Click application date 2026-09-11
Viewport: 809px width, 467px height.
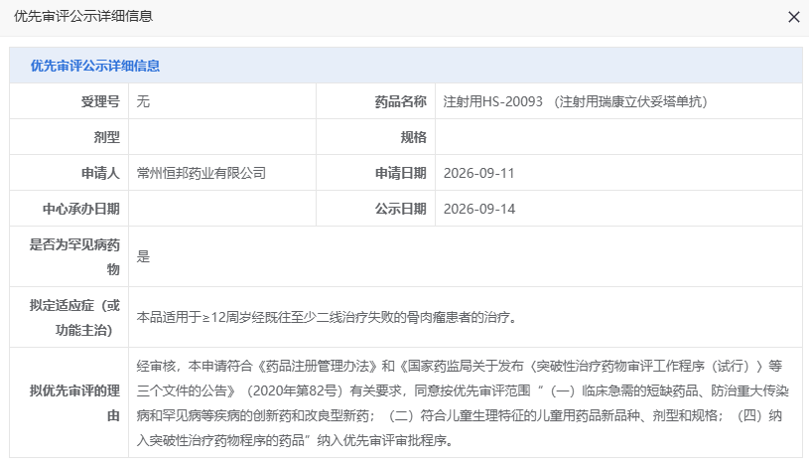click(x=478, y=173)
